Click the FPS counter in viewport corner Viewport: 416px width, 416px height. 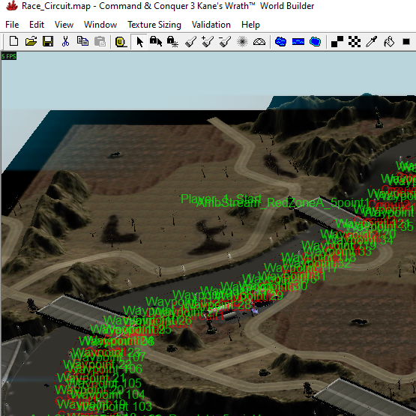point(9,56)
